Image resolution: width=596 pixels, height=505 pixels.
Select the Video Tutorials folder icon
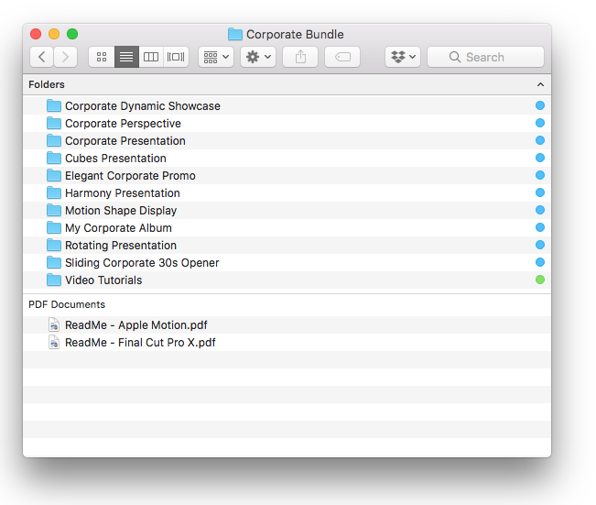click(x=54, y=280)
